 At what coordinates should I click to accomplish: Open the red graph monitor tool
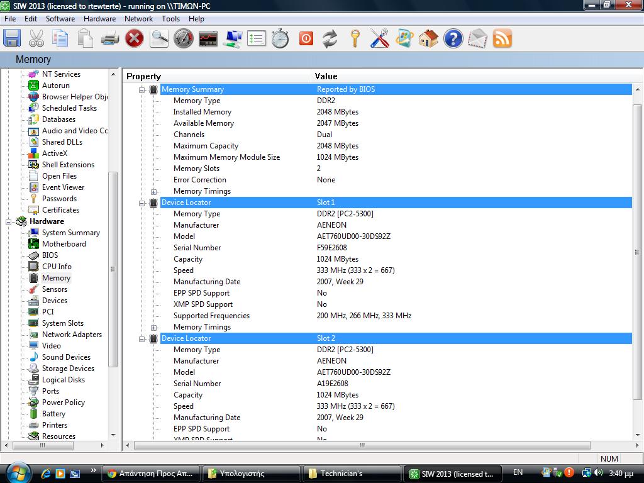(x=208, y=38)
